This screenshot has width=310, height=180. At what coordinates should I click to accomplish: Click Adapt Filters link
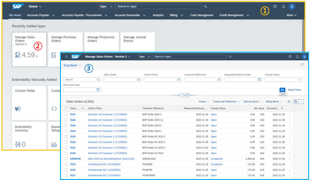pyautogui.click(x=294, y=90)
